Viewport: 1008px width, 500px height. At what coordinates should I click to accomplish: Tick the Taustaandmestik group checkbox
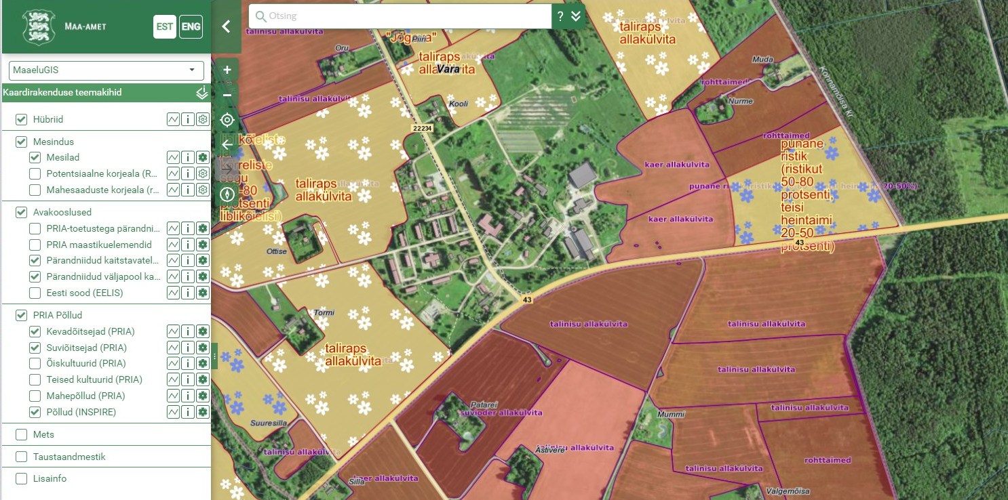pyautogui.click(x=21, y=457)
